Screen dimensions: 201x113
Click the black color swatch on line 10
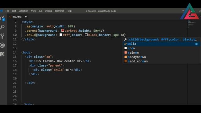[x=86, y=35]
